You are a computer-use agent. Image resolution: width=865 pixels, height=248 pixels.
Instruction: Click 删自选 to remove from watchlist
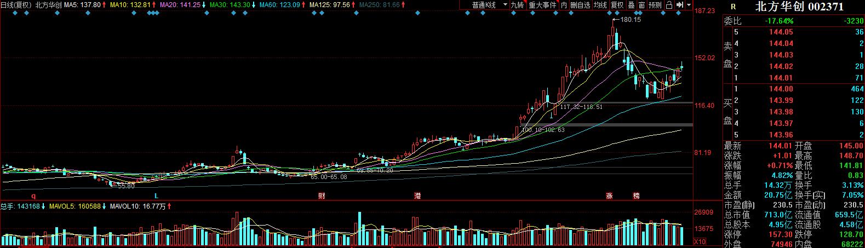coord(580,5)
